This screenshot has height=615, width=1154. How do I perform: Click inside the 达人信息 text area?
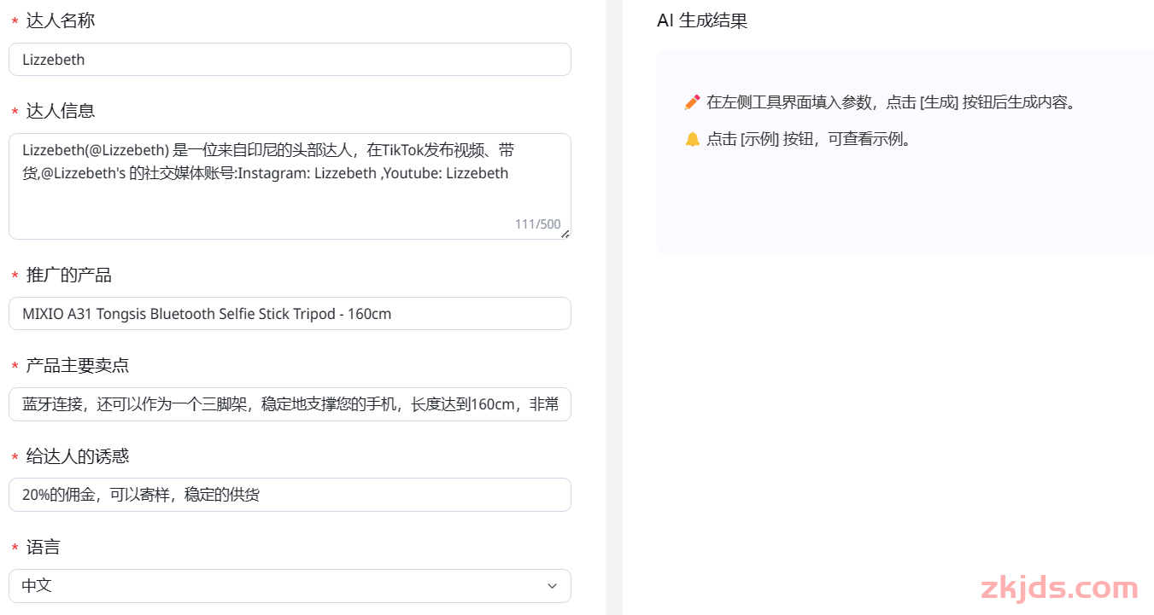point(290,186)
